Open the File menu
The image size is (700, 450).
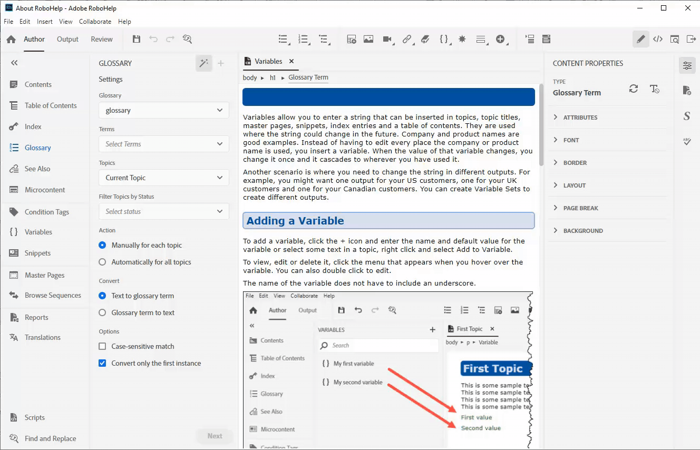pos(8,22)
